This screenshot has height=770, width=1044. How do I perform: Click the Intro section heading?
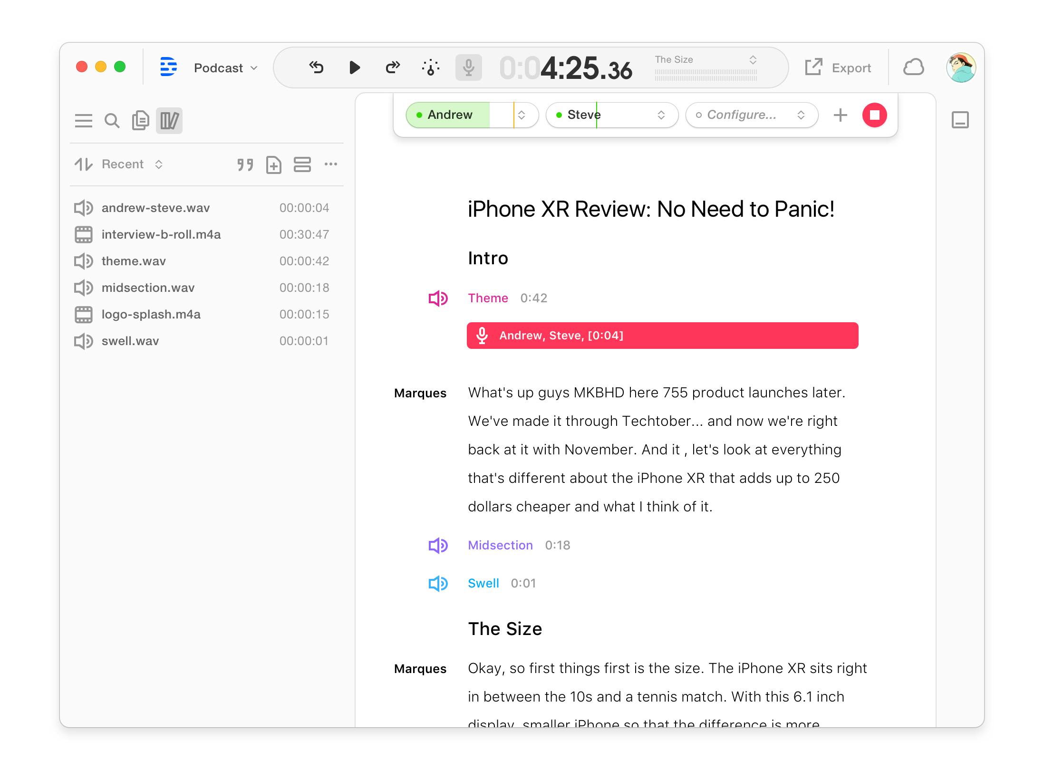click(x=488, y=258)
